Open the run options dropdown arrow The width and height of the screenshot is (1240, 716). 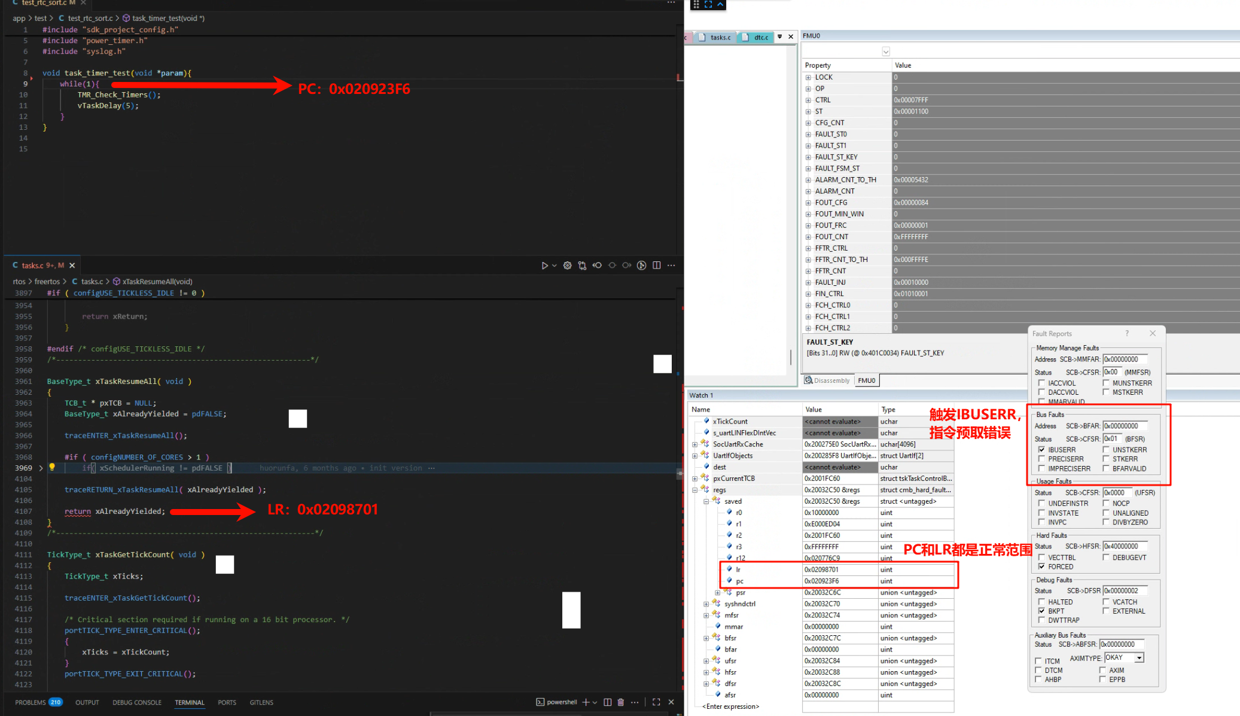tap(555, 266)
